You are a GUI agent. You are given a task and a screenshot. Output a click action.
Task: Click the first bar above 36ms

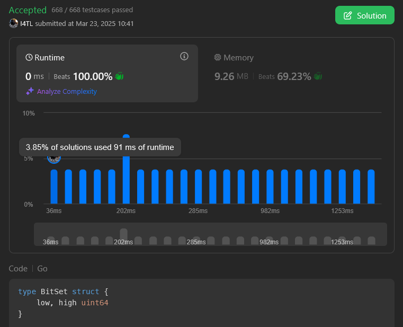[x=54, y=187]
